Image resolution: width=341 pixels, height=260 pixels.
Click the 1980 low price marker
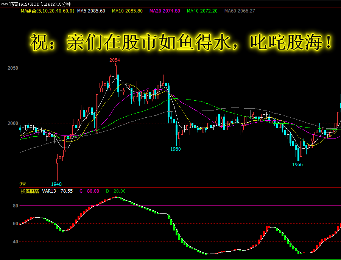pos(176,149)
